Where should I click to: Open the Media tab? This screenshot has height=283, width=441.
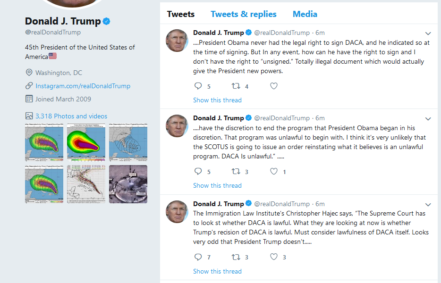[305, 14]
